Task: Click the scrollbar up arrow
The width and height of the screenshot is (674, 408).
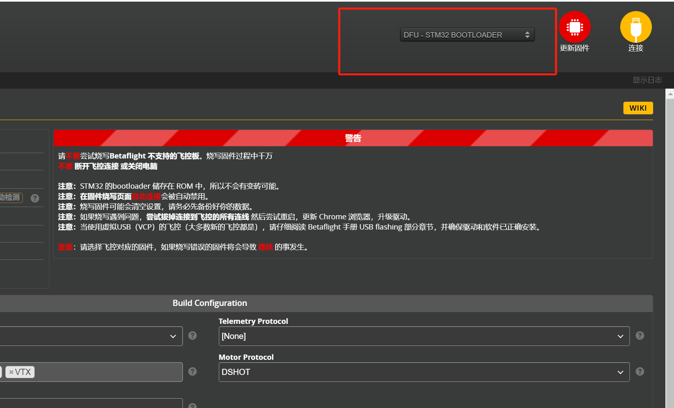Action: coord(670,94)
